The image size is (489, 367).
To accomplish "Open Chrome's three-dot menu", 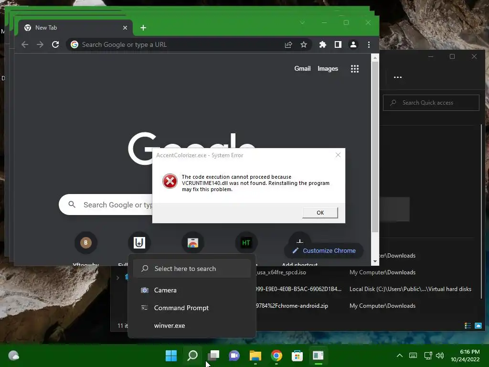I will click(x=369, y=44).
